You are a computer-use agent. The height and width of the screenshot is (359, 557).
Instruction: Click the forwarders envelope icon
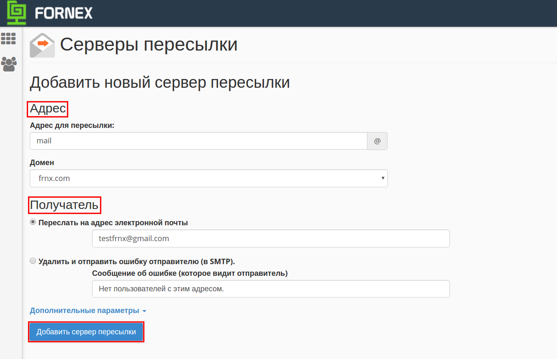tap(42, 45)
